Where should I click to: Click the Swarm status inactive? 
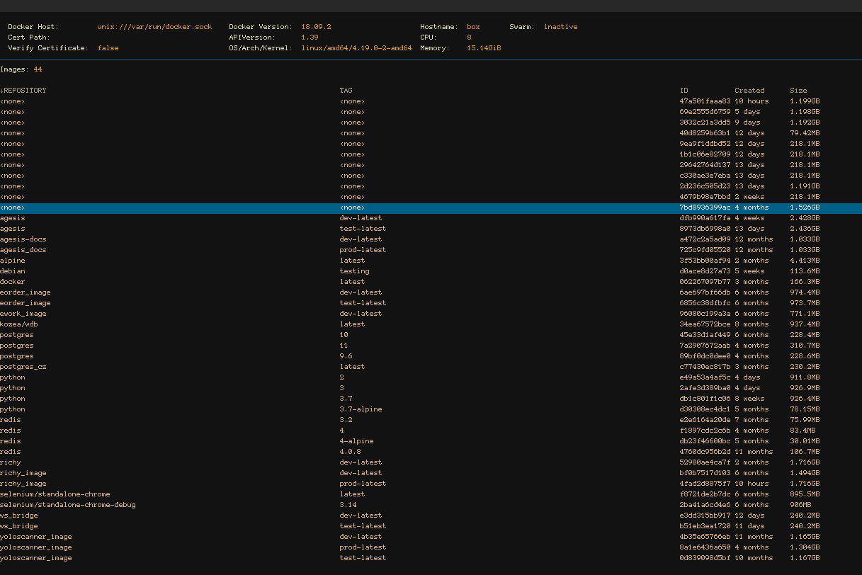click(560, 27)
